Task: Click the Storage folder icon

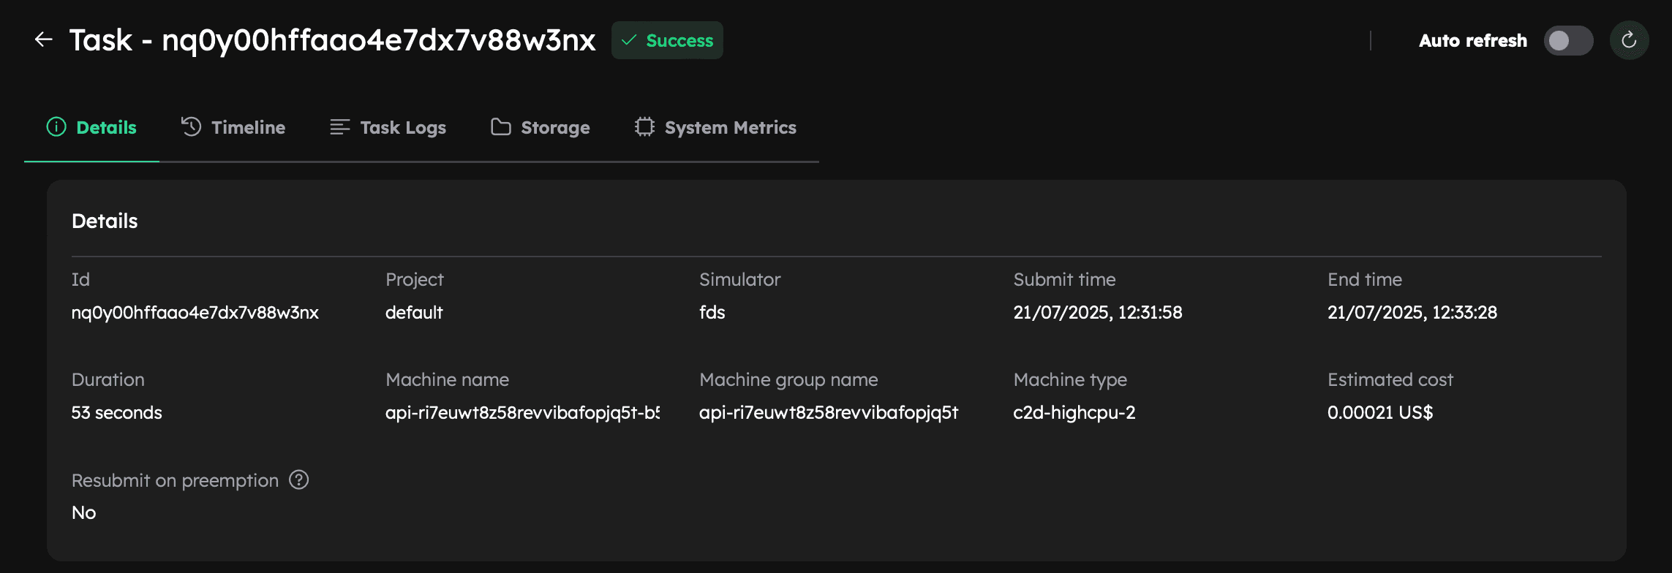Action: point(501,127)
